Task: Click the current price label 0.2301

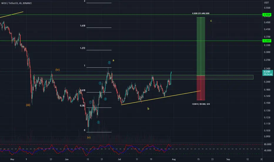Action: [x=267, y=72]
